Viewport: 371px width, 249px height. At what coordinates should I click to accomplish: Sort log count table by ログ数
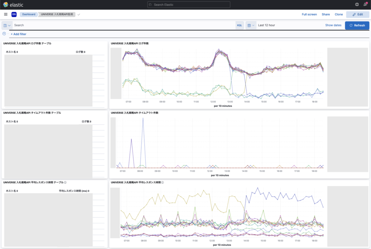click(x=81, y=52)
